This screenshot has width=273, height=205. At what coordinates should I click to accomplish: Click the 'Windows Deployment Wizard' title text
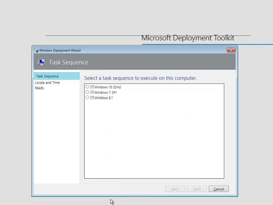click(60, 50)
